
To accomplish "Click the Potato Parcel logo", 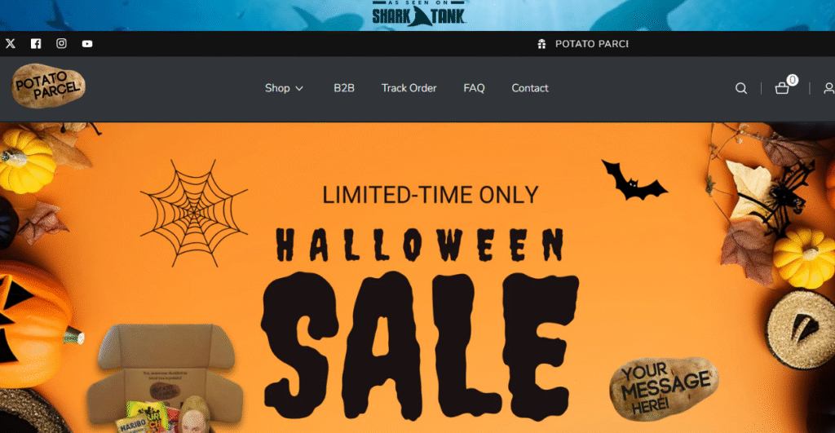I will coord(48,86).
